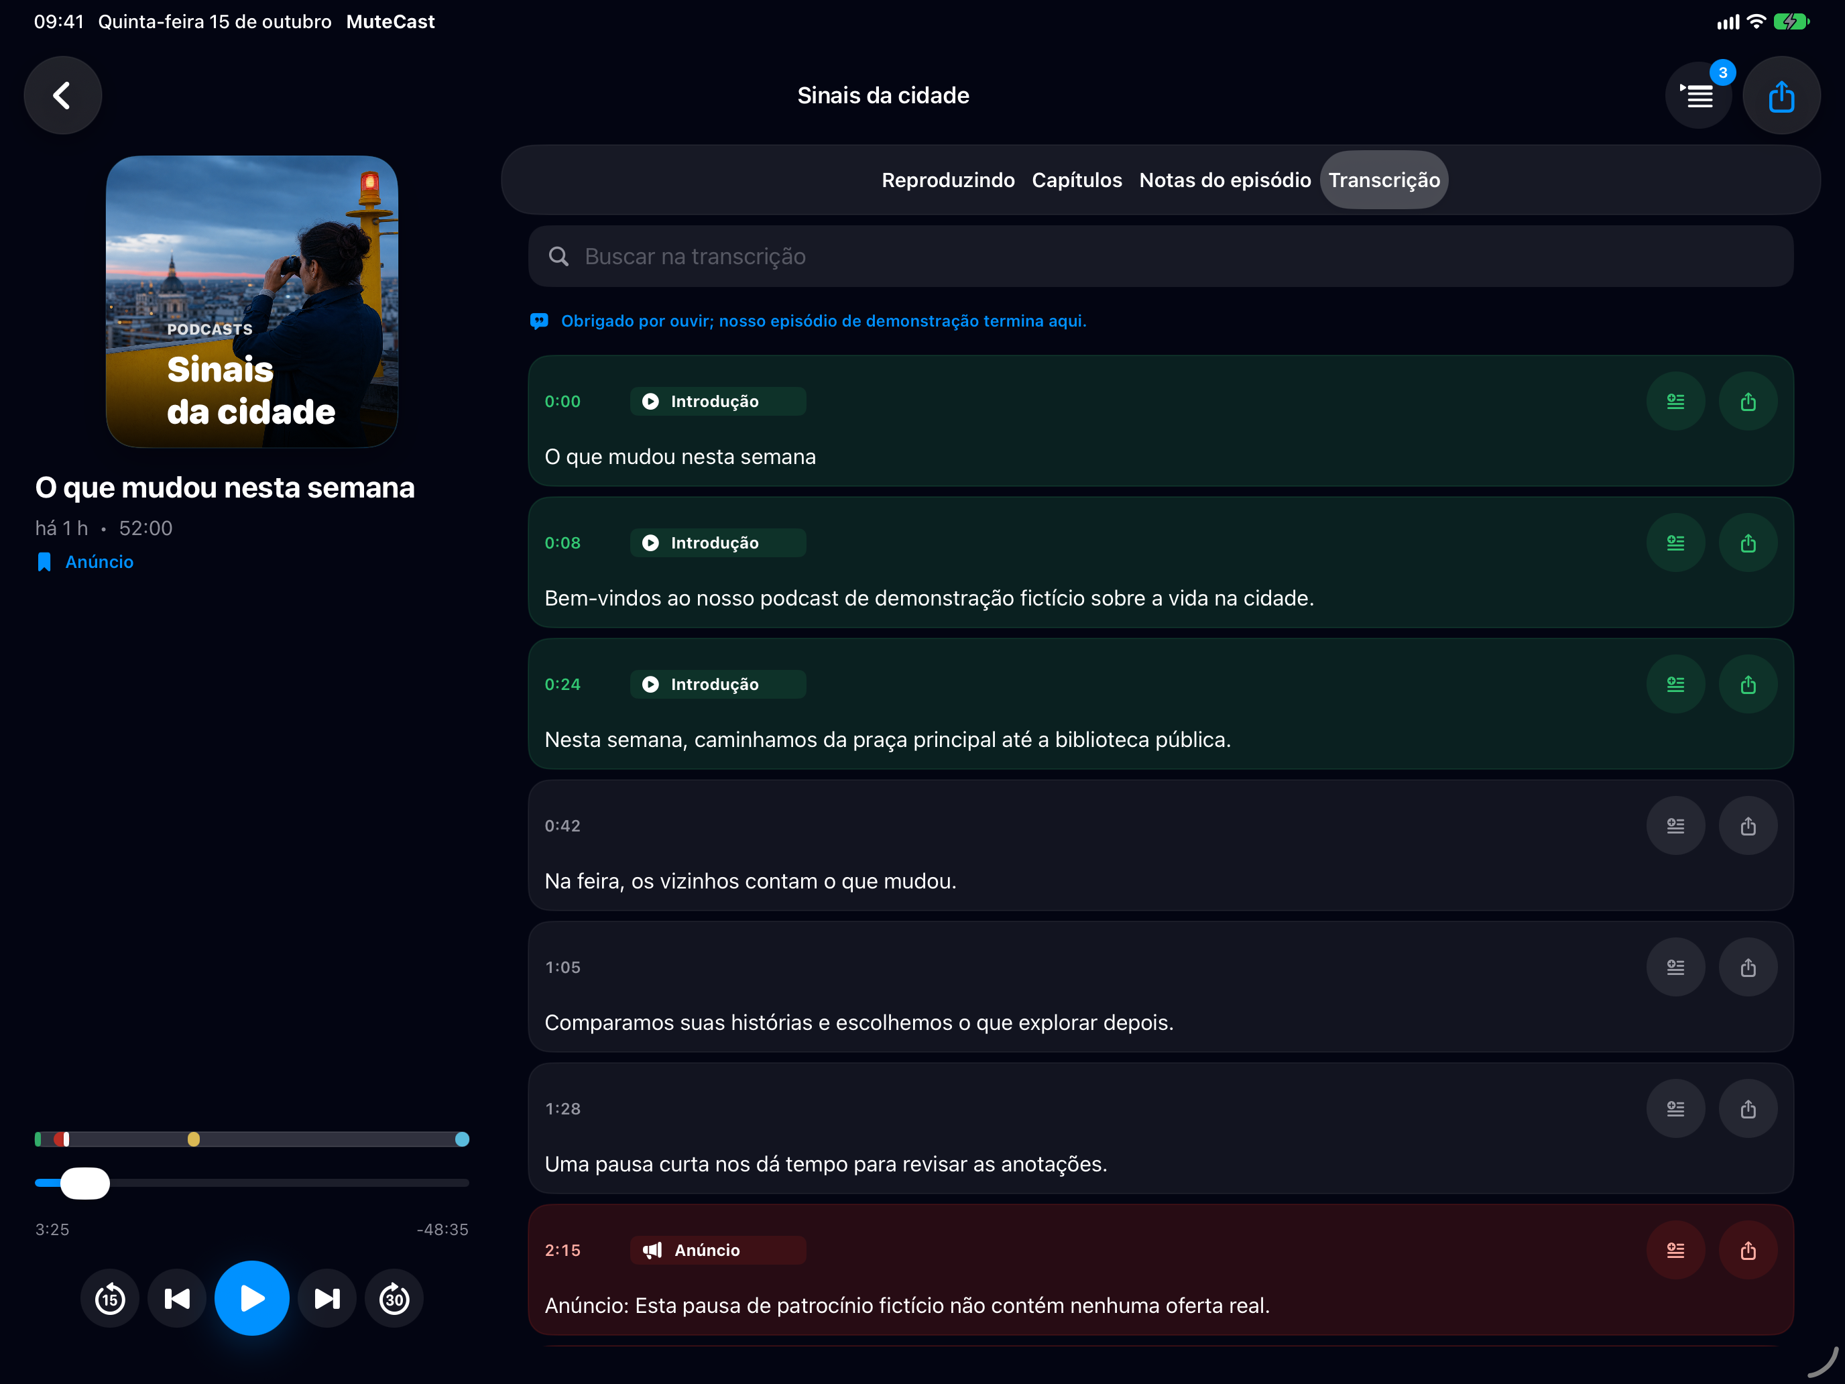Tap the blue share icon in header
This screenshot has height=1384, width=1845.
click(x=1781, y=95)
